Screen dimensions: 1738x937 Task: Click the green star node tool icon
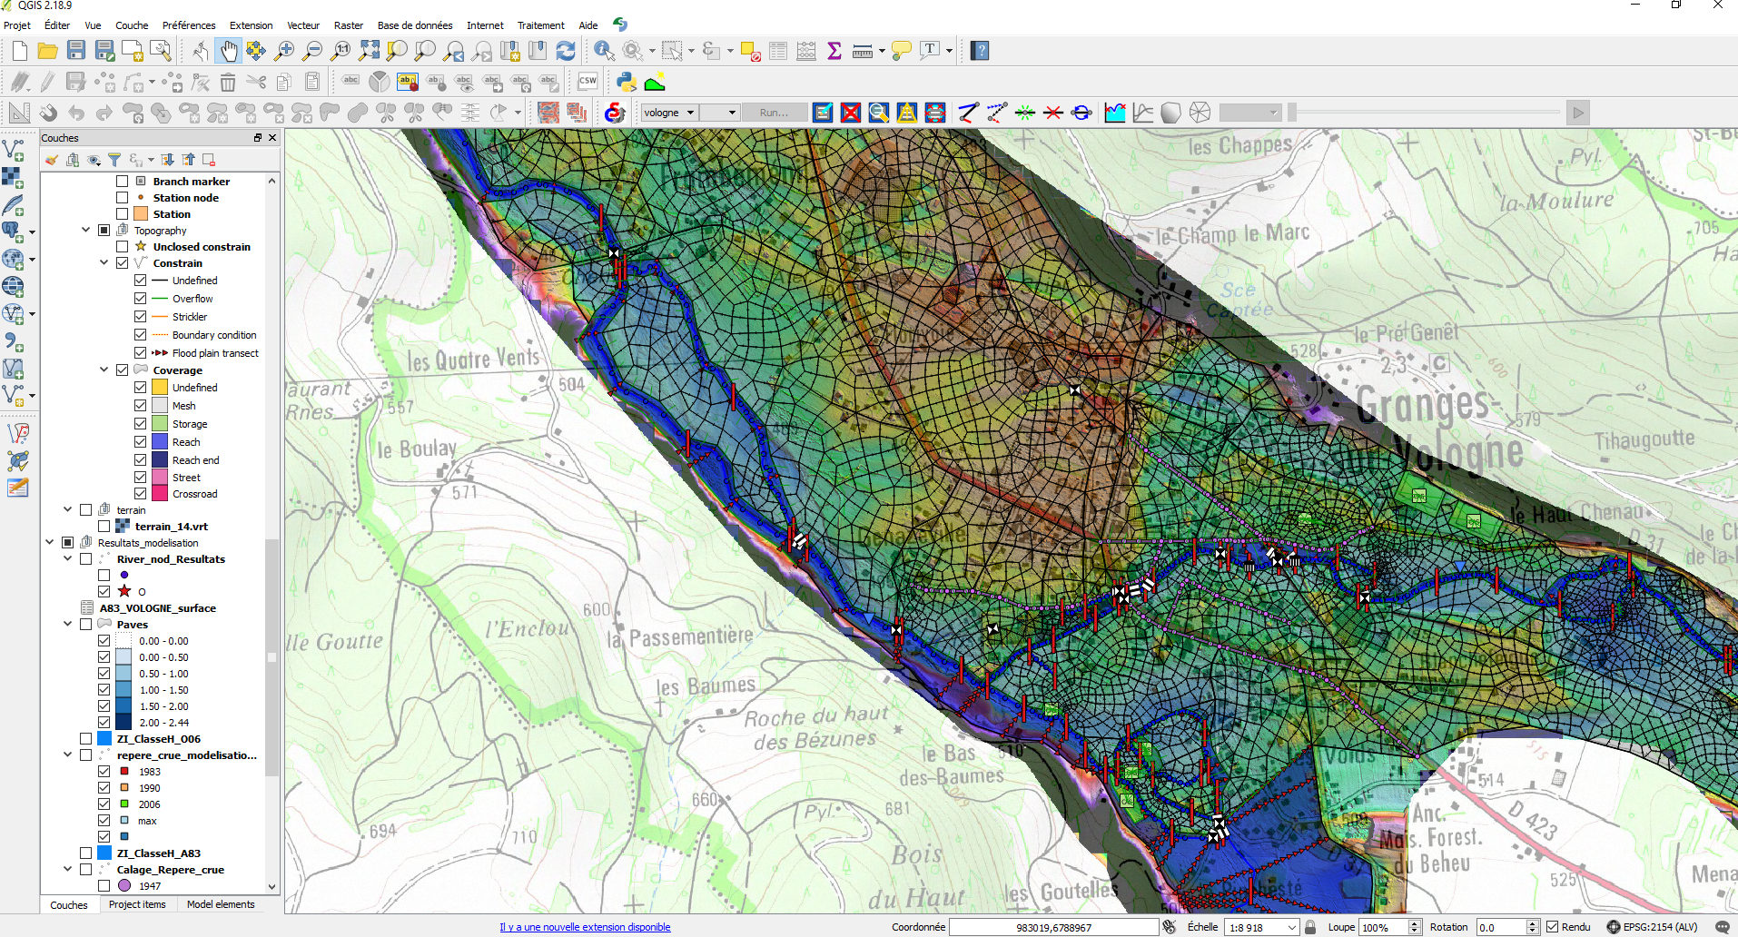click(1025, 113)
